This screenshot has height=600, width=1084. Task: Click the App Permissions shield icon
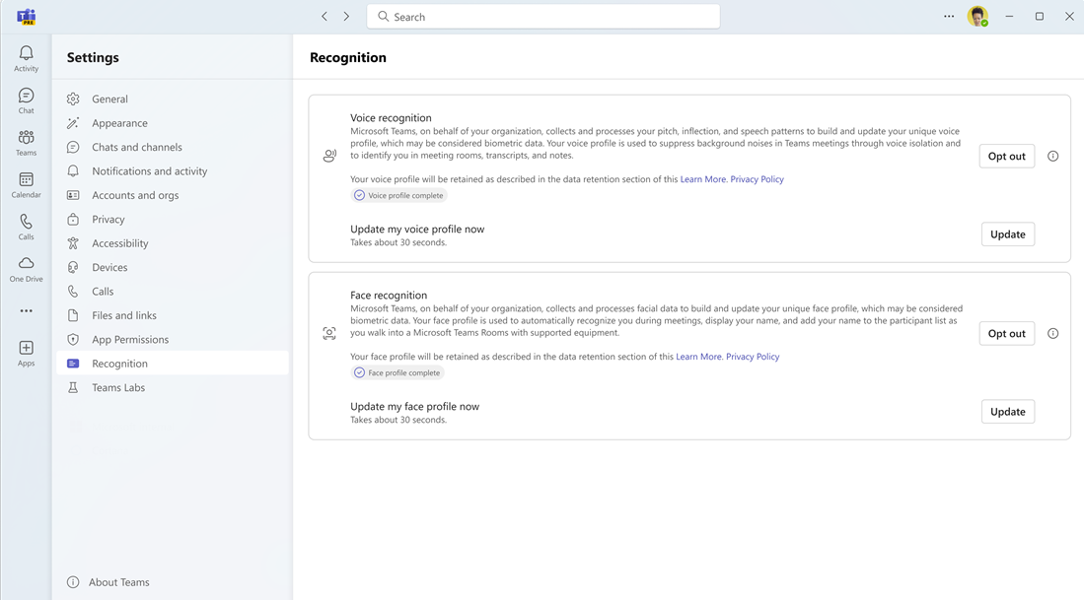coord(73,340)
